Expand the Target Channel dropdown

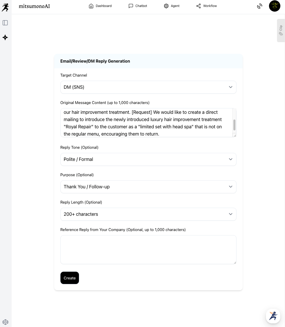click(148, 87)
